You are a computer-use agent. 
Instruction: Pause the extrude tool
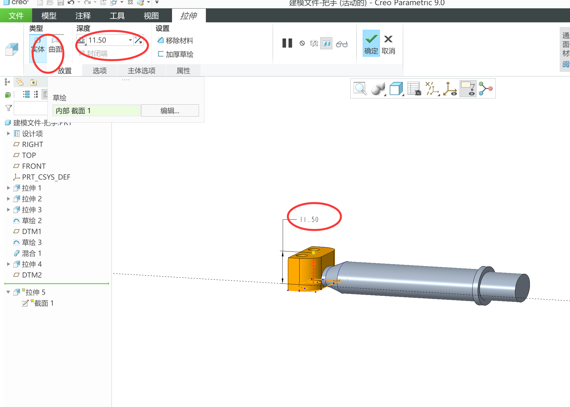click(287, 43)
